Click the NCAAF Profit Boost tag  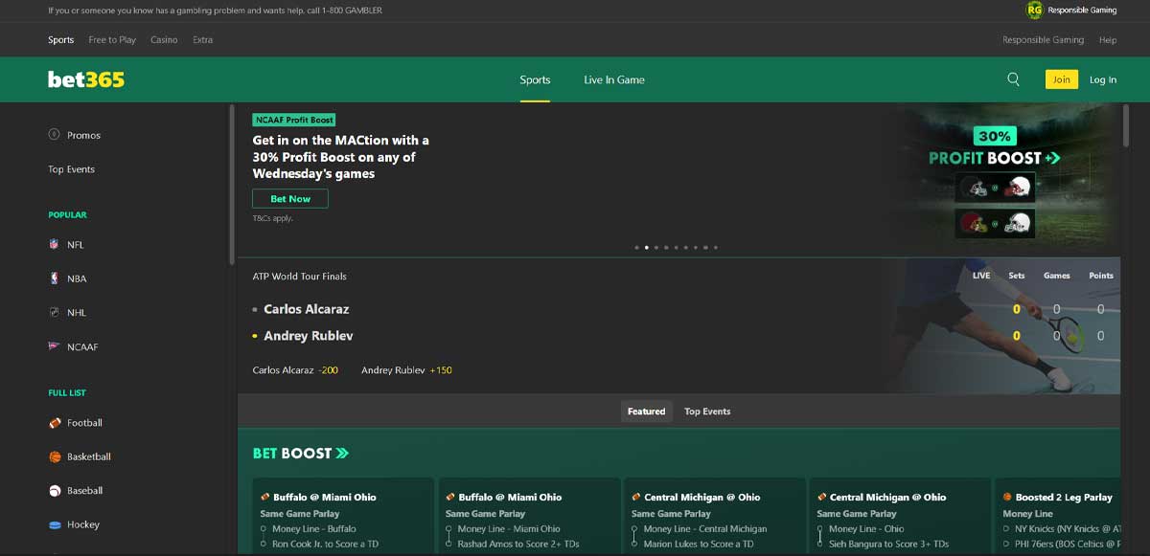[294, 120]
